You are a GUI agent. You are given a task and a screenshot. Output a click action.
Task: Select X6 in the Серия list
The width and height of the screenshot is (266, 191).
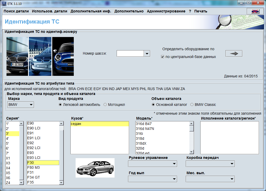tap(12, 178)
